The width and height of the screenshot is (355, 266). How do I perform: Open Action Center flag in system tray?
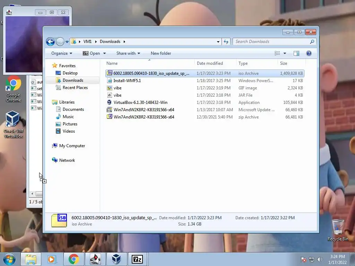click(303, 259)
